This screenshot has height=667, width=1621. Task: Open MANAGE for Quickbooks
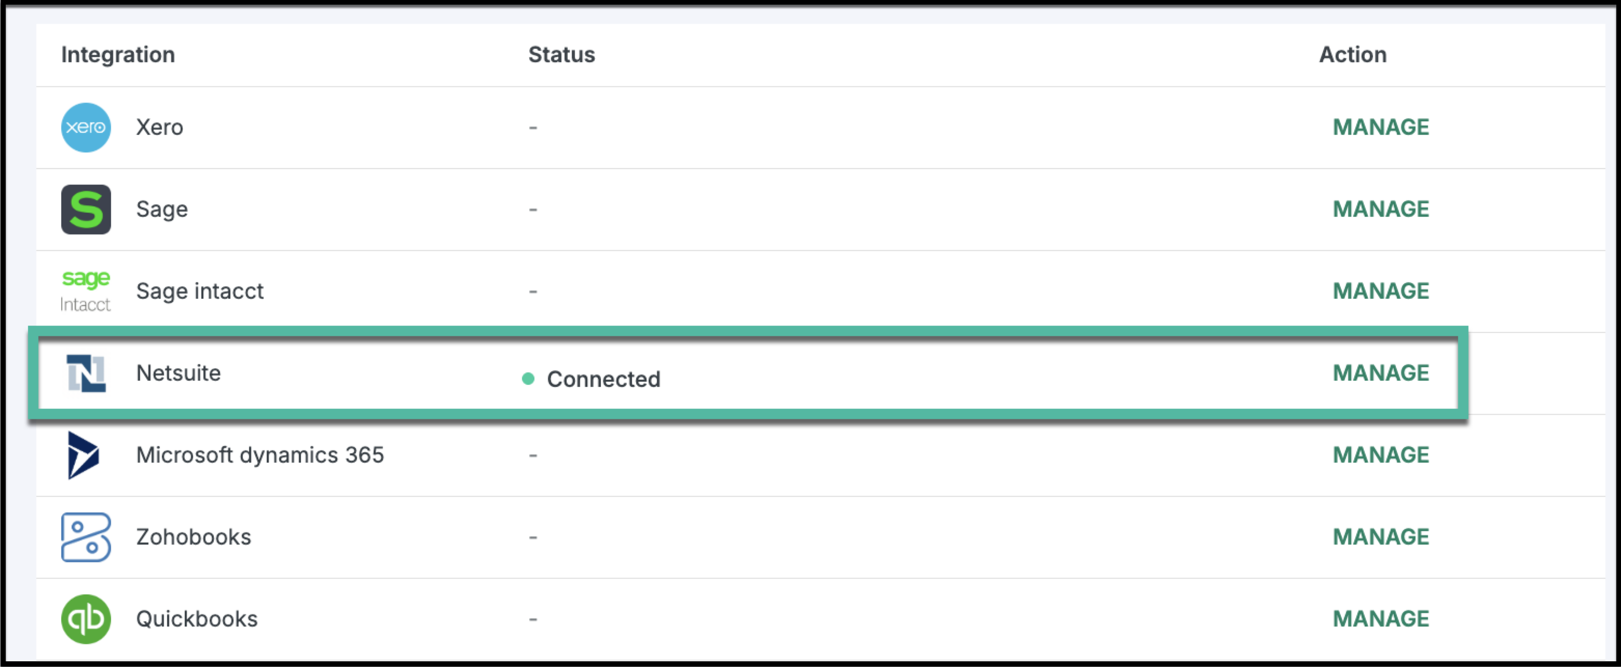pos(1381,619)
